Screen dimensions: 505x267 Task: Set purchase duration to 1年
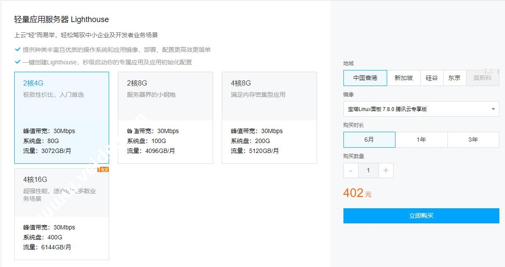coord(421,140)
